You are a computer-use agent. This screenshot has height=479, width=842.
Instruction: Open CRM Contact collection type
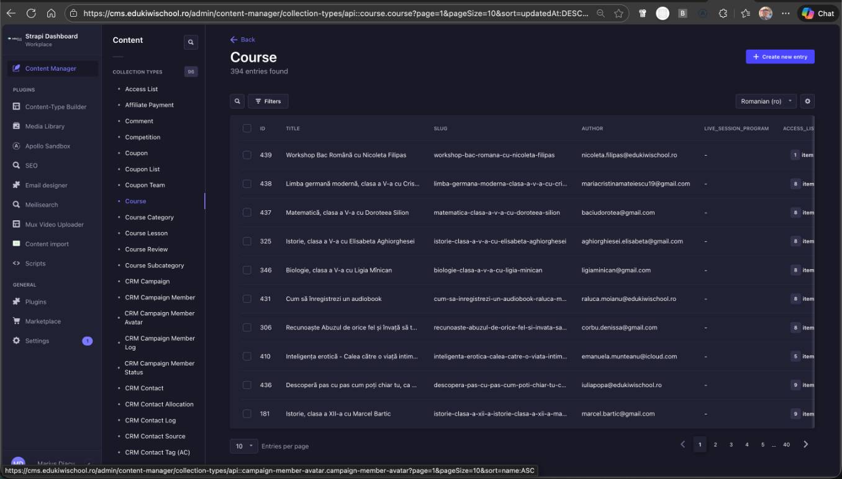pyautogui.click(x=144, y=388)
